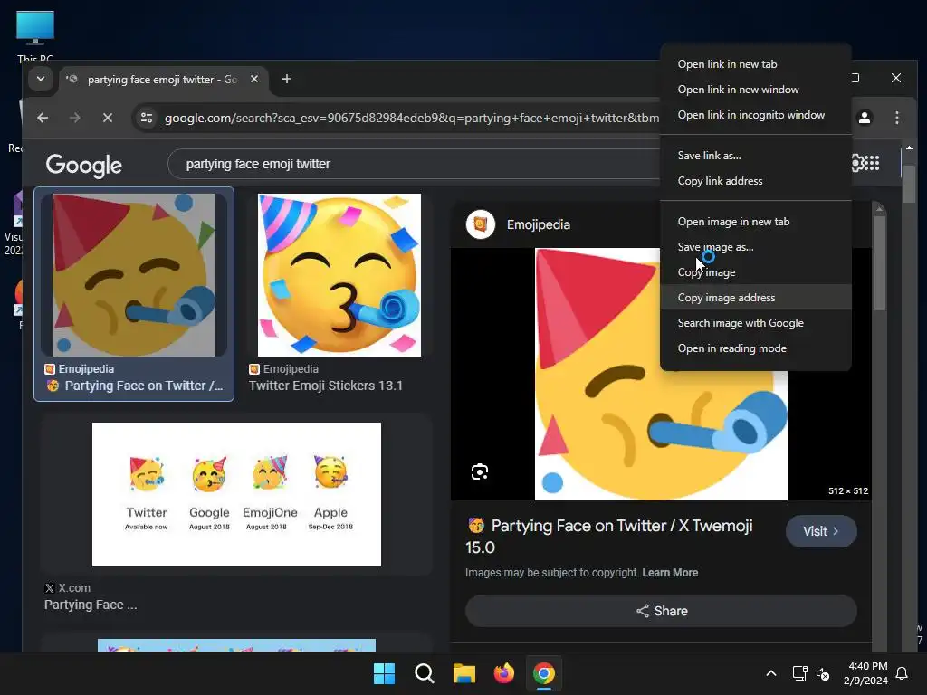Screen dimensions: 927x695
Task: Click the muted volume tray icon
Action: (822, 673)
